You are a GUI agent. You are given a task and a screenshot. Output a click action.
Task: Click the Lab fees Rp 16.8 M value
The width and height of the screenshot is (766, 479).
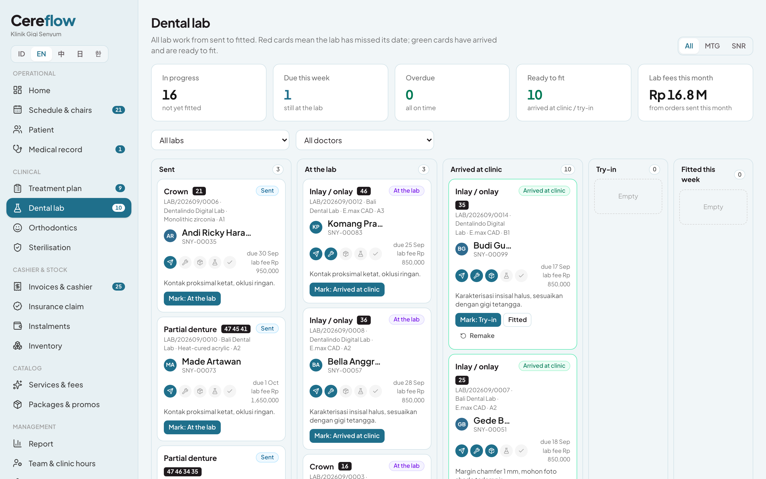[x=678, y=95]
